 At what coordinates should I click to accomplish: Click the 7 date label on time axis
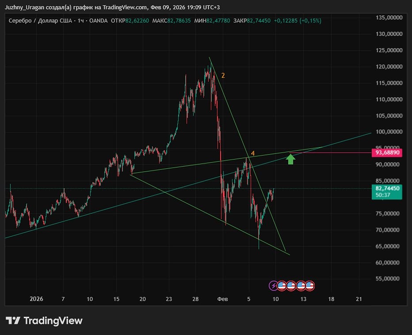click(63, 299)
